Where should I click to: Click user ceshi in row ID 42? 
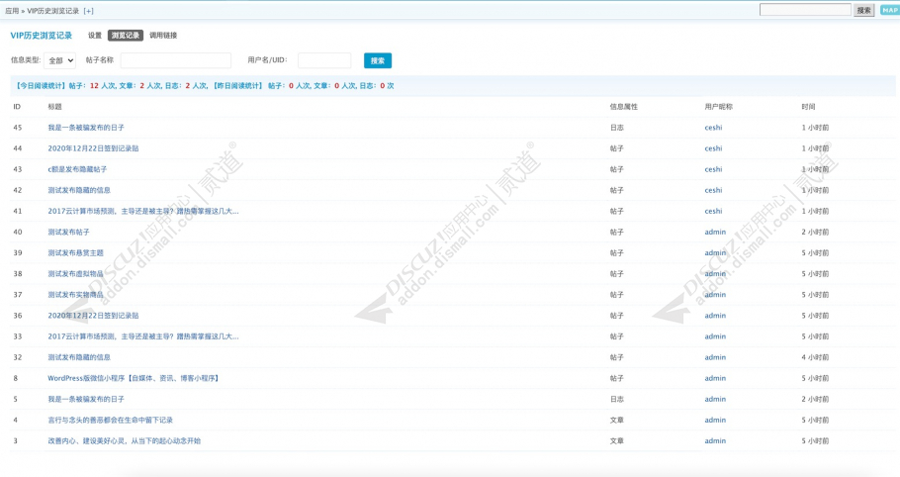pyautogui.click(x=713, y=190)
